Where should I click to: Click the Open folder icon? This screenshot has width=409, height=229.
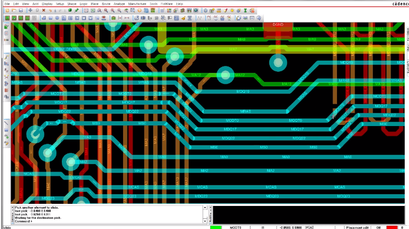coord(14,10)
